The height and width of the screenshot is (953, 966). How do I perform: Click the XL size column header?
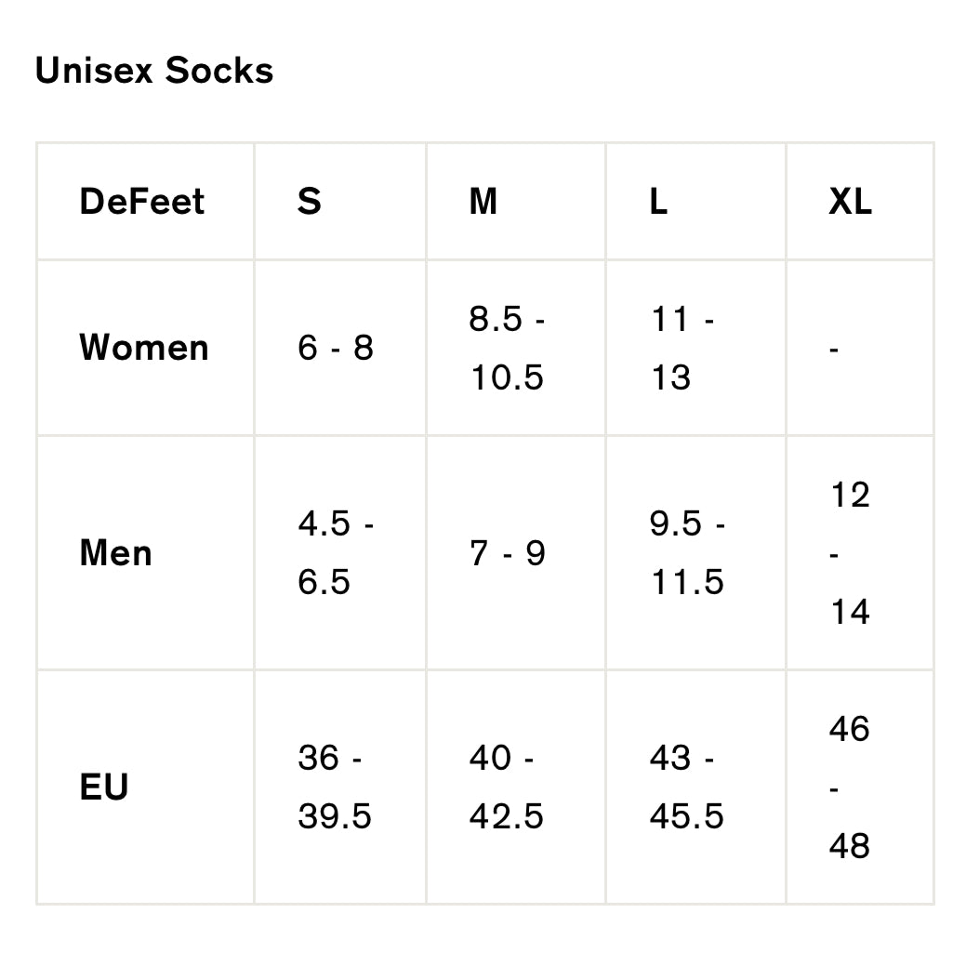coord(850,201)
